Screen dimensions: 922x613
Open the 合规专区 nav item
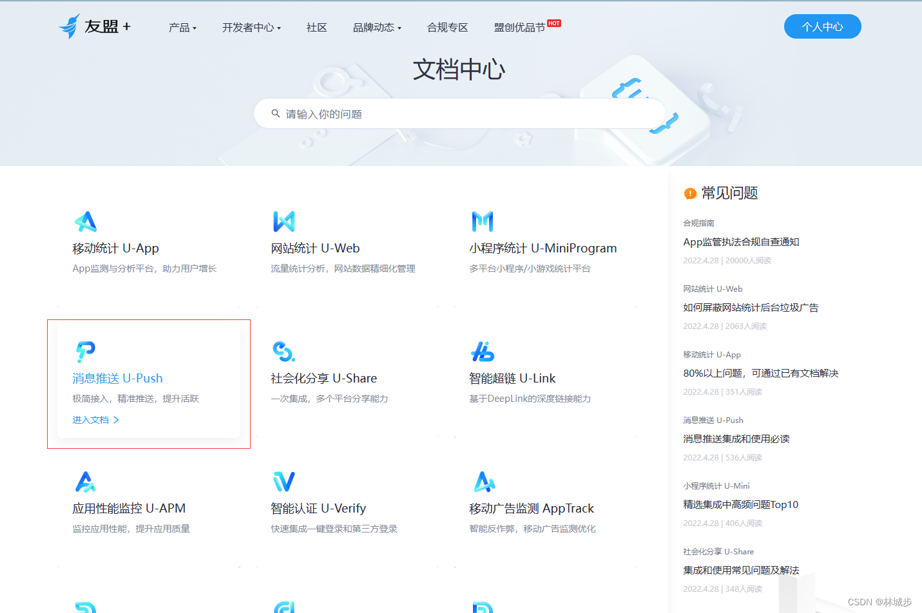point(447,28)
